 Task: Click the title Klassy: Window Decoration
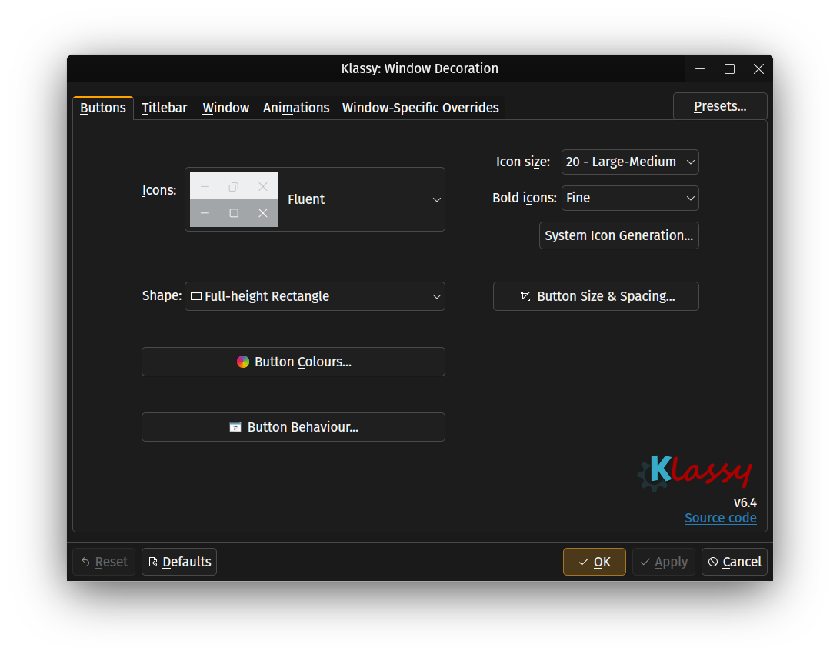pyautogui.click(x=420, y=68)
